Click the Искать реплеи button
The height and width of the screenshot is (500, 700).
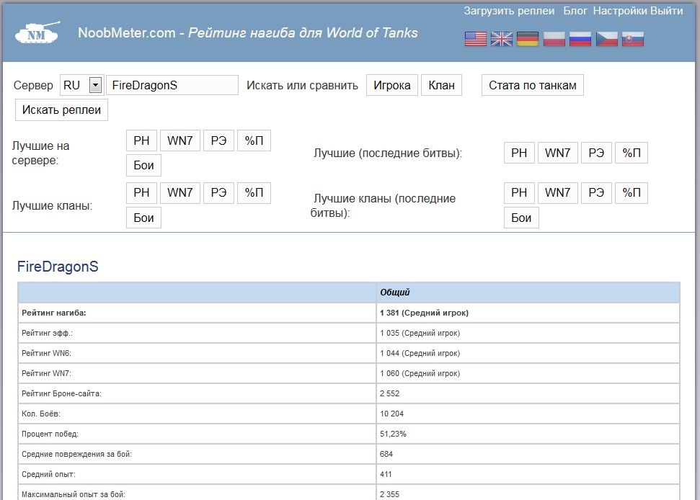[61, 110]
